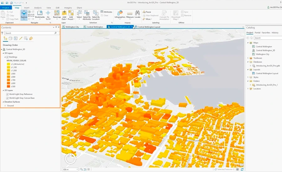Open the Infographics tool

120,14
